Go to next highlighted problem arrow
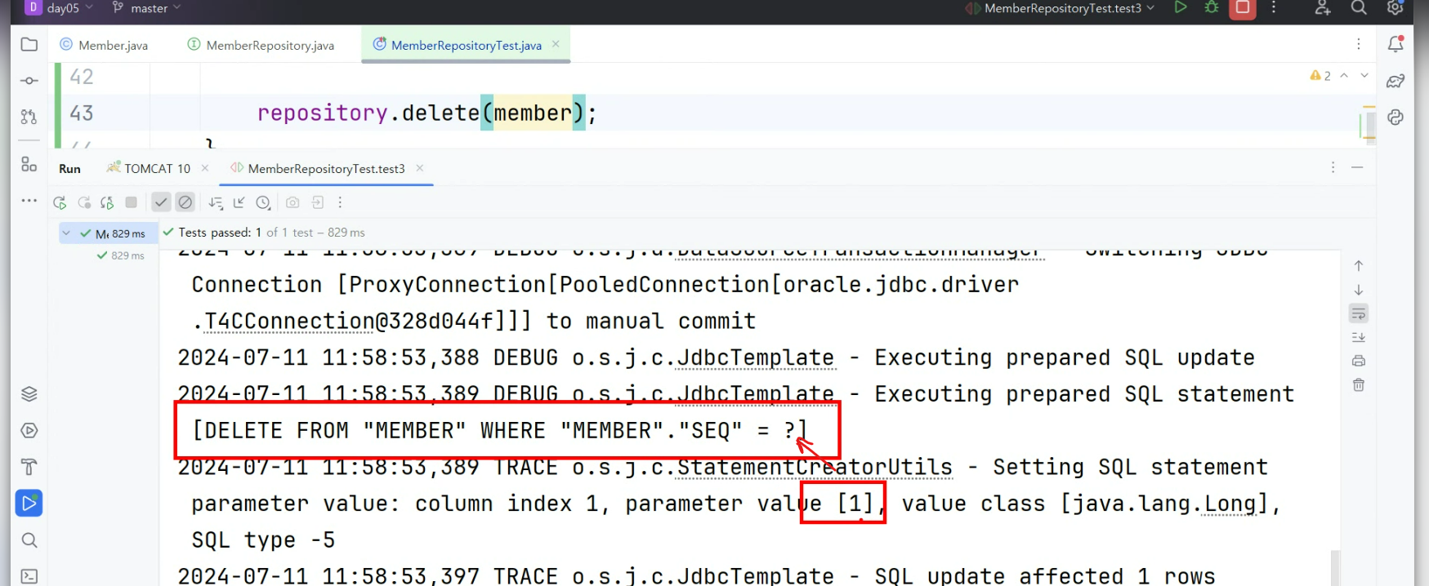Image resolution: width=1429 pixels, height=586 pixels. [x=1364, y=75]
